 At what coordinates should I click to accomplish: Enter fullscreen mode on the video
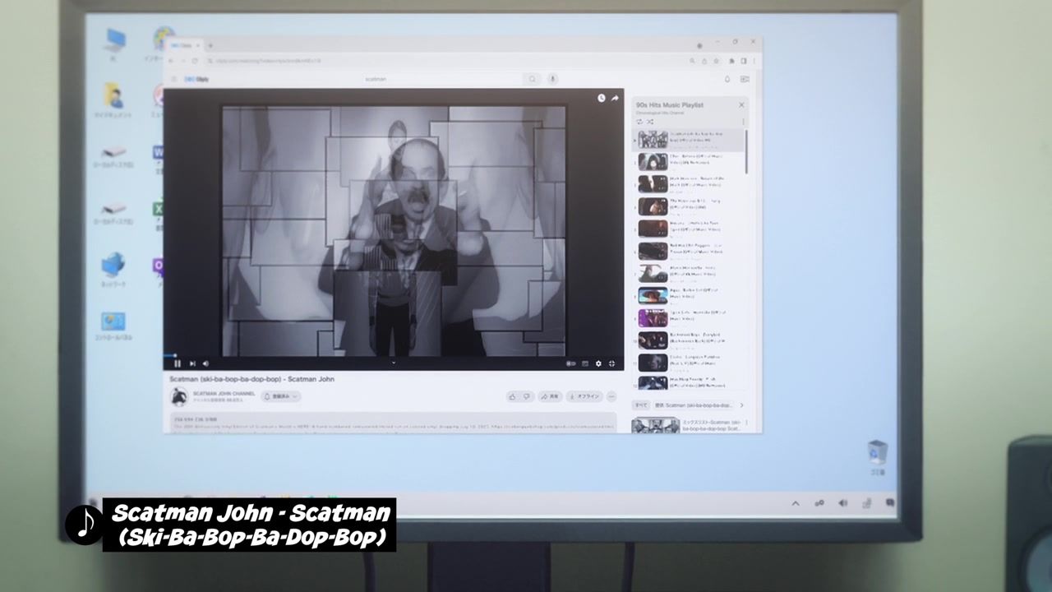point(611,363)
